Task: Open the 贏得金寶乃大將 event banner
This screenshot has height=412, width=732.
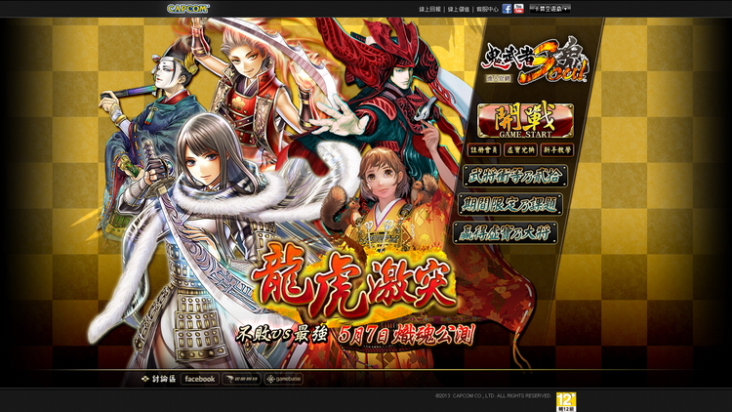Action: click(x=506, y=232)
